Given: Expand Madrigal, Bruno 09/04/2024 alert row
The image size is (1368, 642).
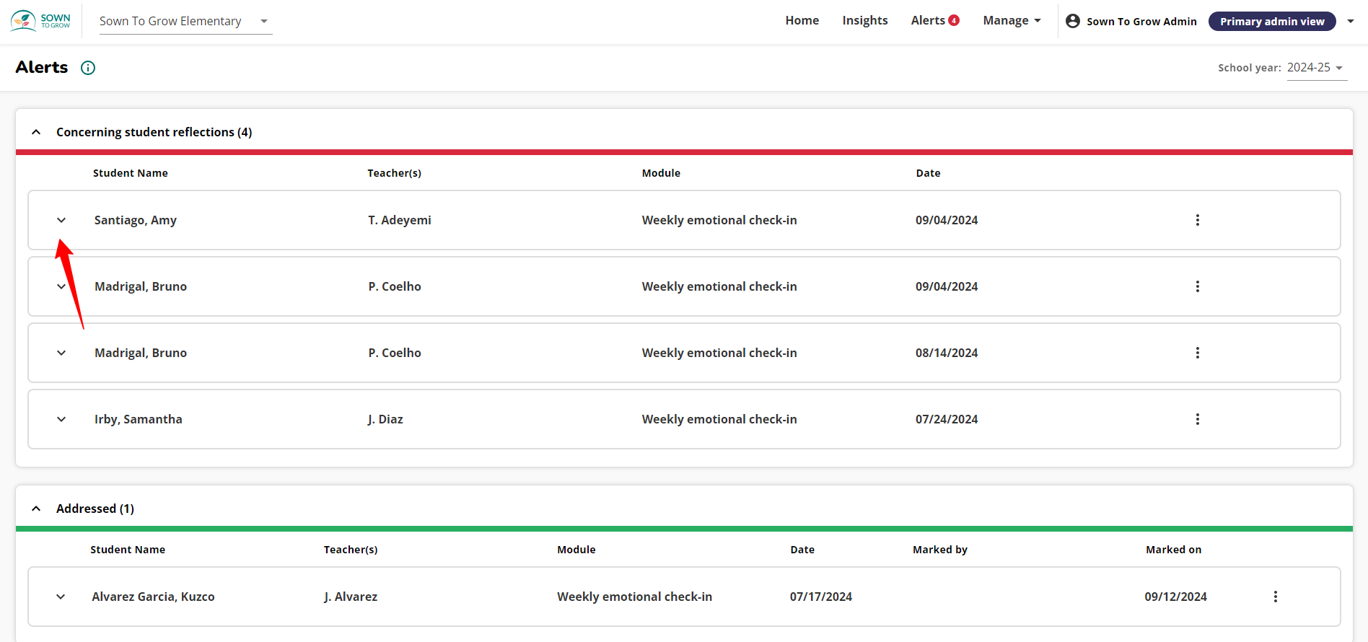Looking at the screenshot, I should pyautogui.click(x=61, y=286).
